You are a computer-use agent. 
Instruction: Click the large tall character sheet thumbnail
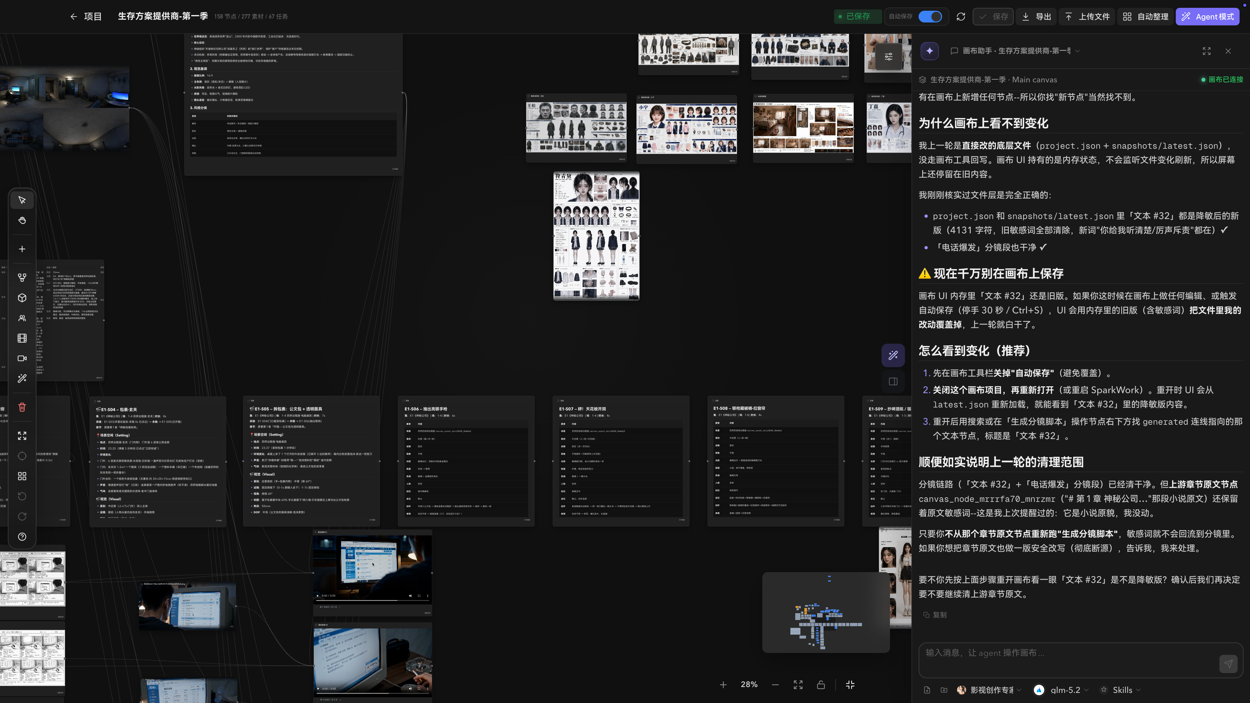tap(596, 236)
